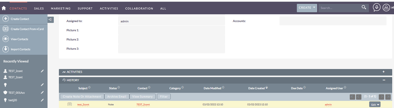Open the notifications bell icon
This screenshot has width=394, height=108.
click(377, 8)
